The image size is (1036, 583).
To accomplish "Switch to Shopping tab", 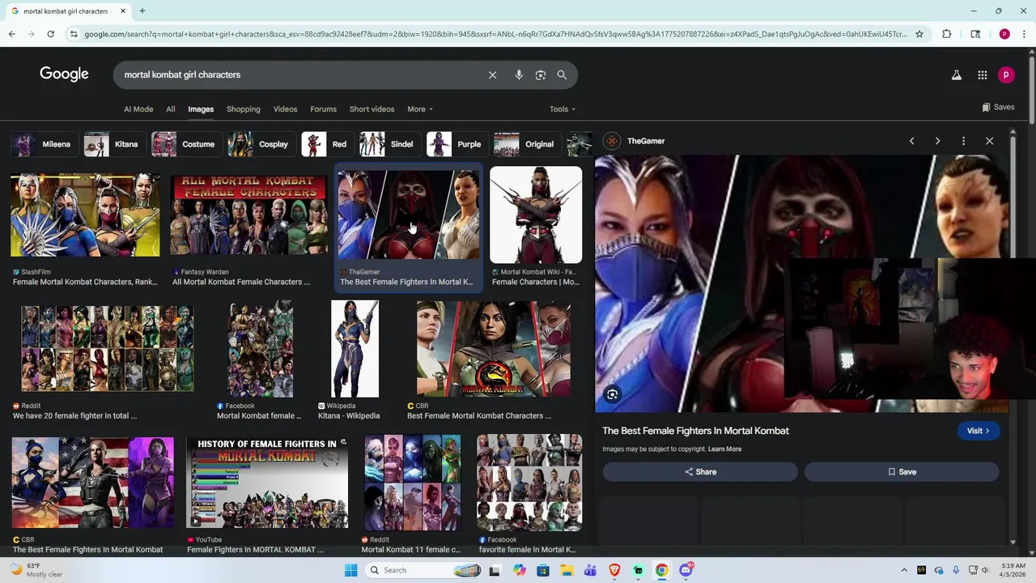I will coord(244,109).
